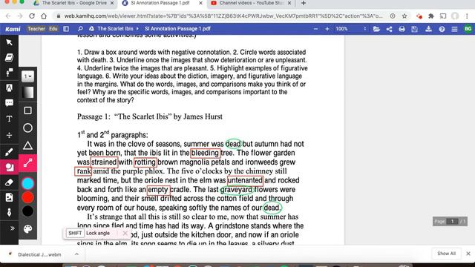Open the Add Image tool
The image size is (475, 267).
click(x=9, y=197)
